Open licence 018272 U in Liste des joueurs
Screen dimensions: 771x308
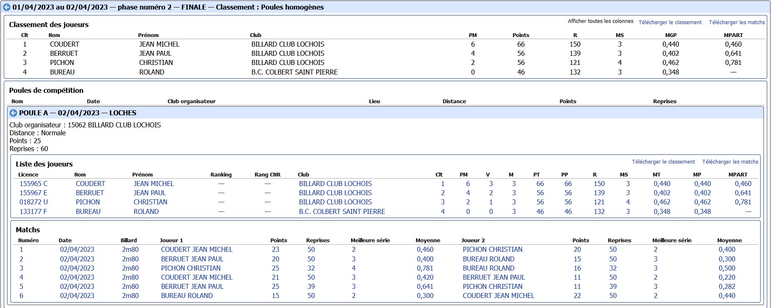[34, 202]
